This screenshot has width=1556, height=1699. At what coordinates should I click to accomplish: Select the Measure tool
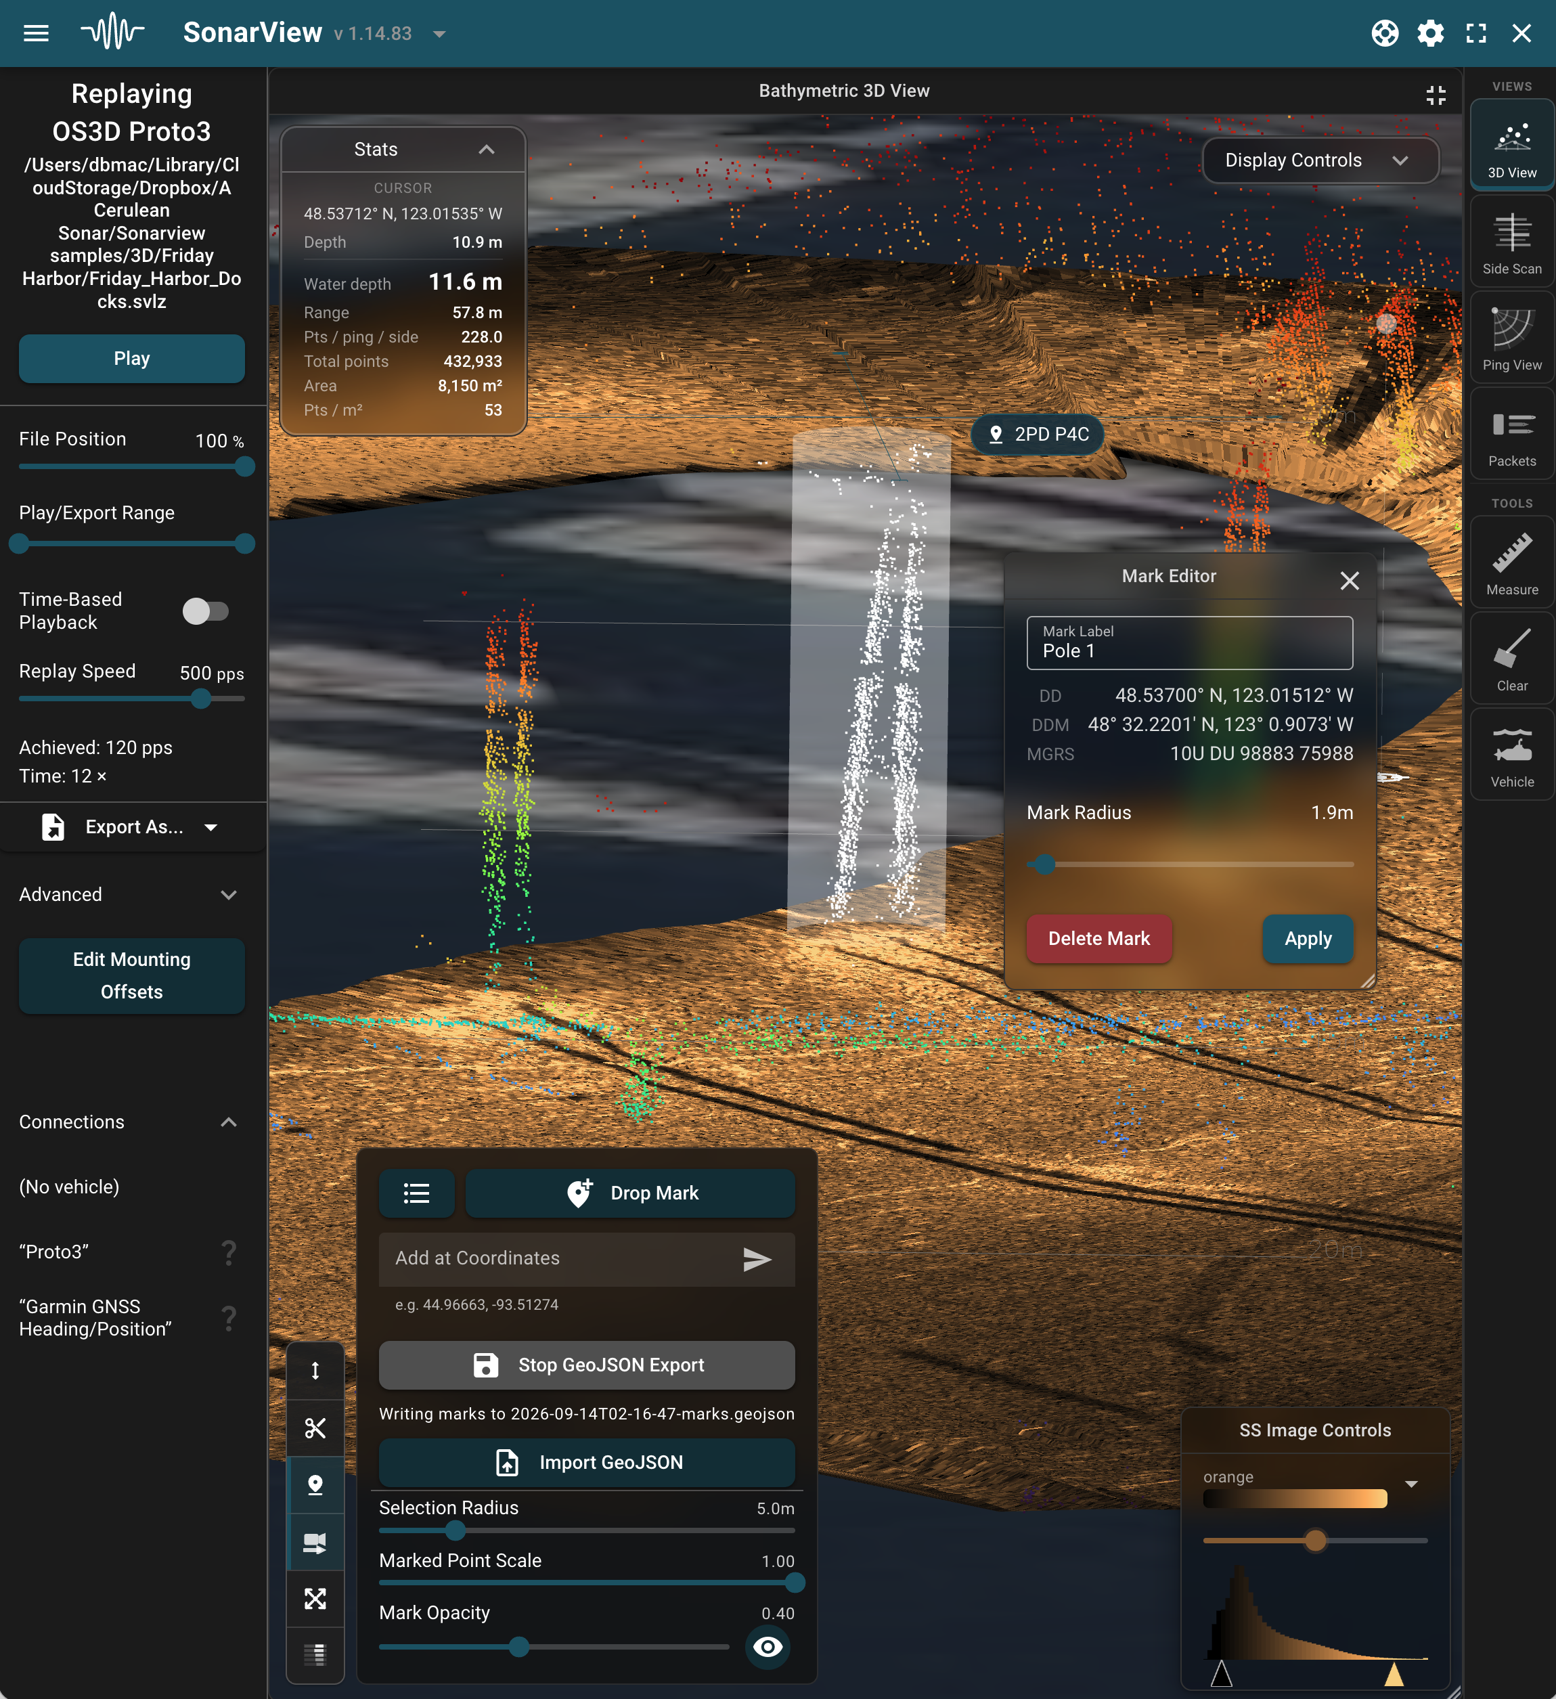[1511, 563]
